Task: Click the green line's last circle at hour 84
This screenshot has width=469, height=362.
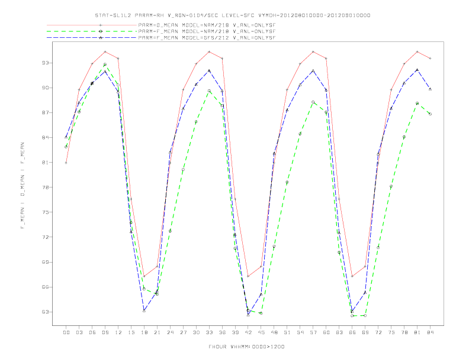Action: [x=430, y=114]
